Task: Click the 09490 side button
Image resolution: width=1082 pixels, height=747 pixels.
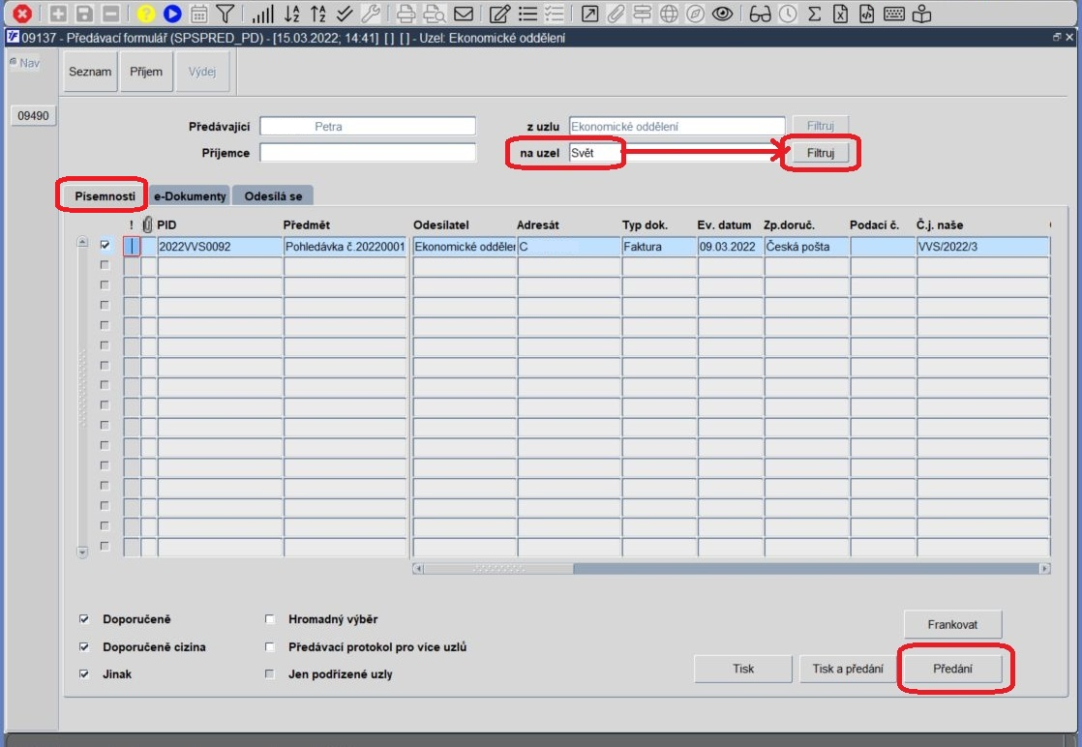Action: pos(33,115)
